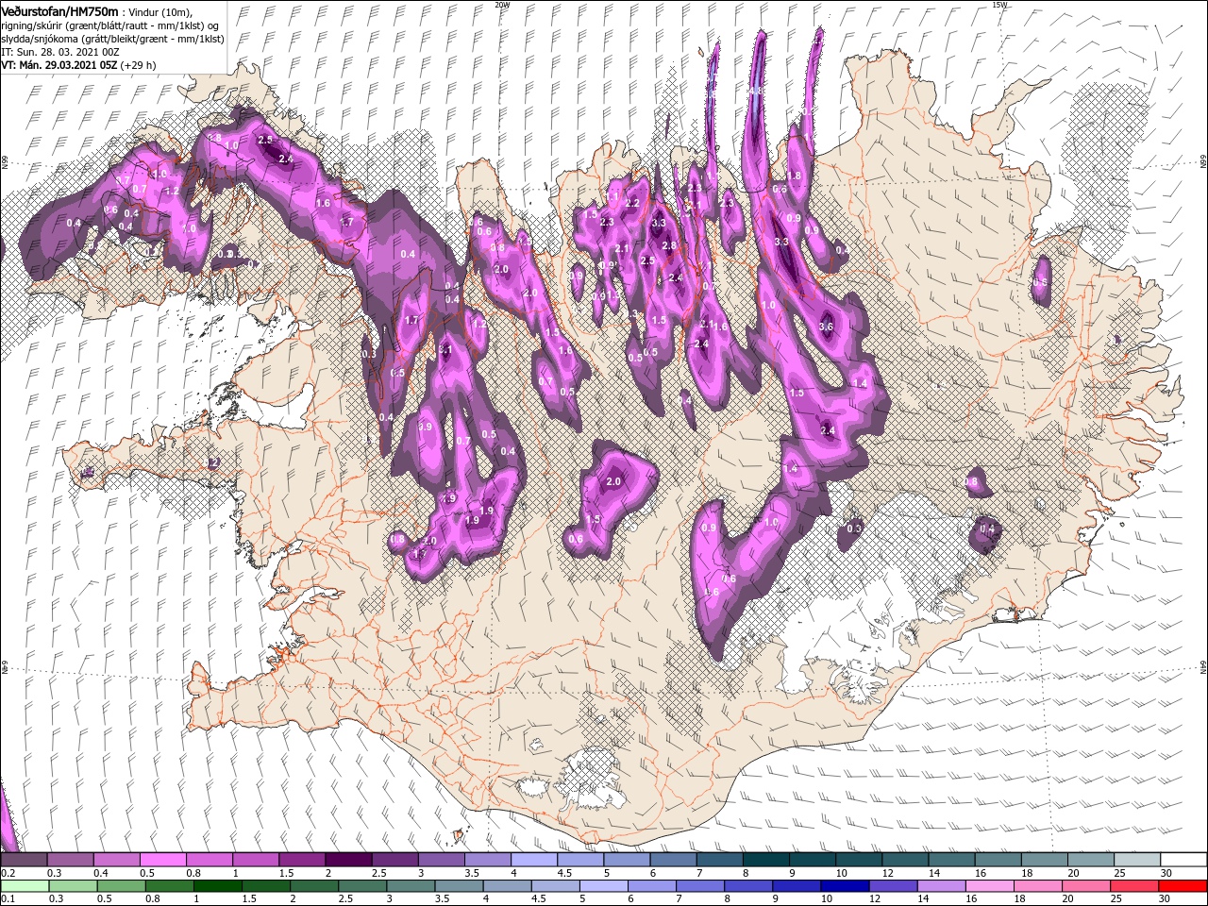
Task: Select rain scale swatch between 0.1 and 0.3
Action: [25, 886]
